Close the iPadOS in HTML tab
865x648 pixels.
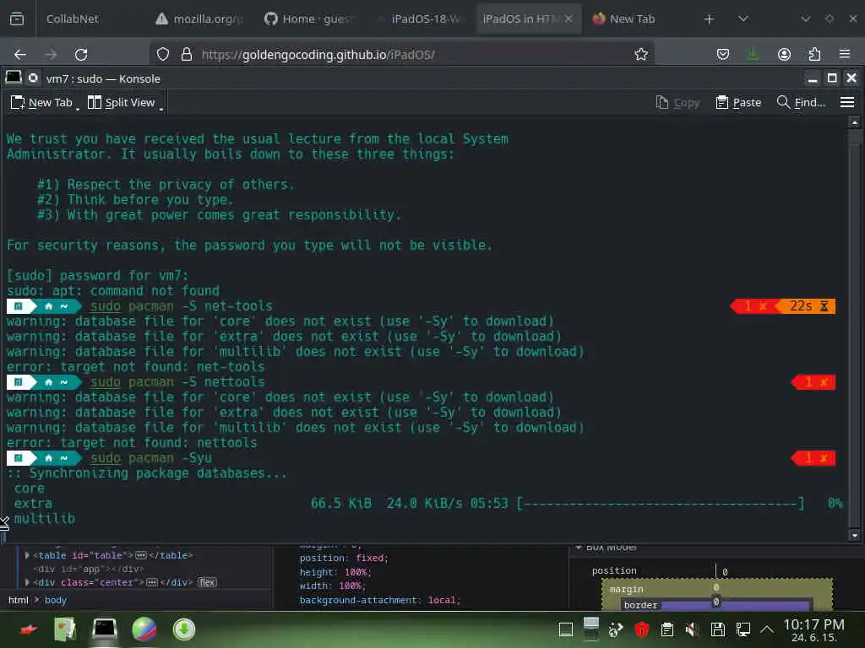569,19
